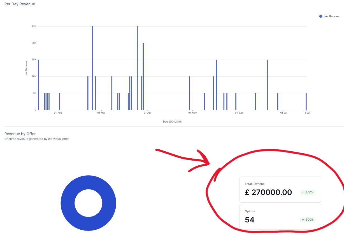Image resolution: width=344 pixels, height=235 pixels.
Task: Click the 5K y-axis label
Action: [35, 93]
